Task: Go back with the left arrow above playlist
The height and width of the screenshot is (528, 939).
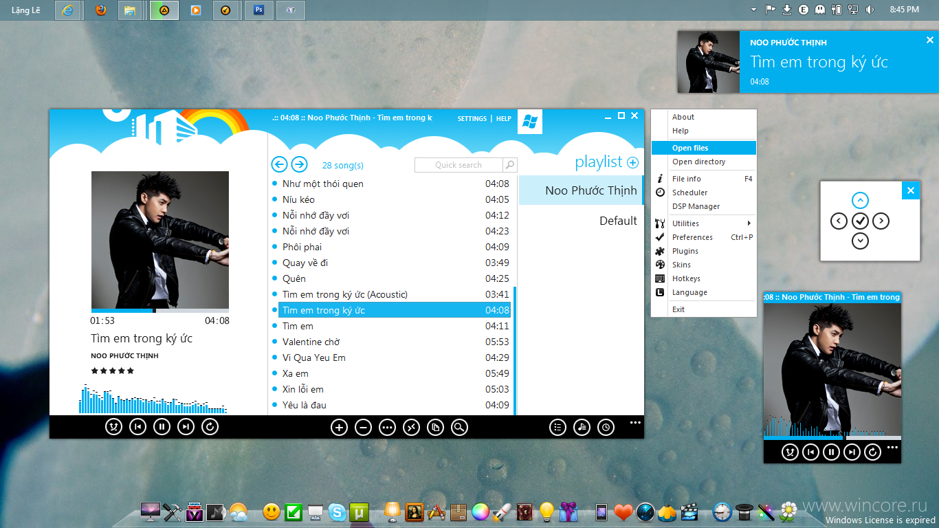Action: [x=279, y=164]
